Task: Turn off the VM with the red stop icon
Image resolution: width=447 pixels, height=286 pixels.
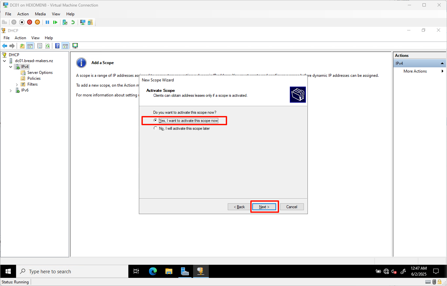Action: 29,22
